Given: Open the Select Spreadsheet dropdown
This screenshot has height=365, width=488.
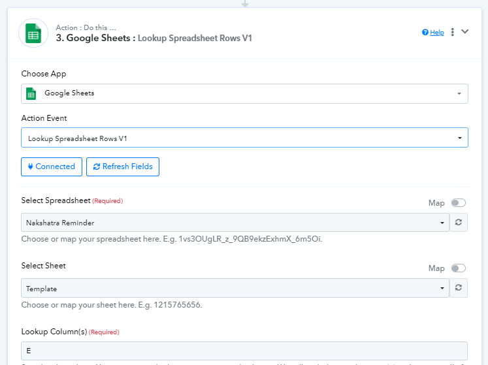Looking at the screenshot, I should pyautogui.click(x=235, y=223).
